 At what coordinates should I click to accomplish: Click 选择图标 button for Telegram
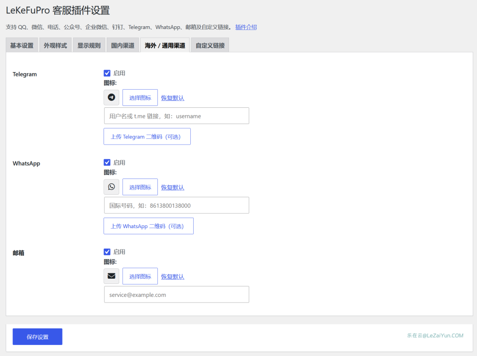point(140,98)
